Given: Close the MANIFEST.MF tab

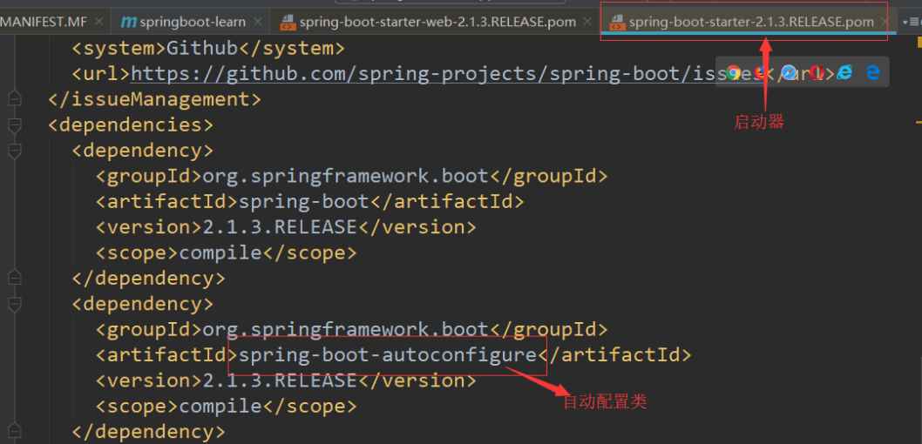Looking at the screenshot, I should (x=98, y=23).
